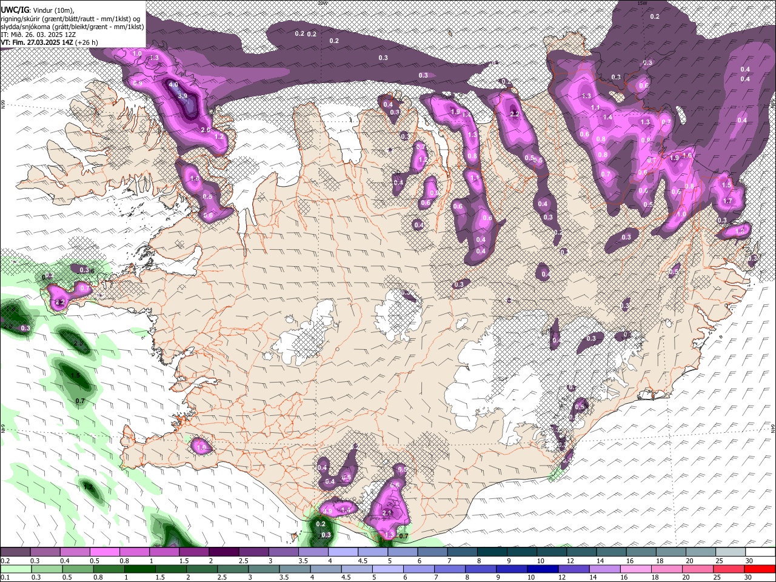Click the purple-scale snow swatch between 2 and 2.5
This screenshot has height=582, width=776.
tap(224, 552)
